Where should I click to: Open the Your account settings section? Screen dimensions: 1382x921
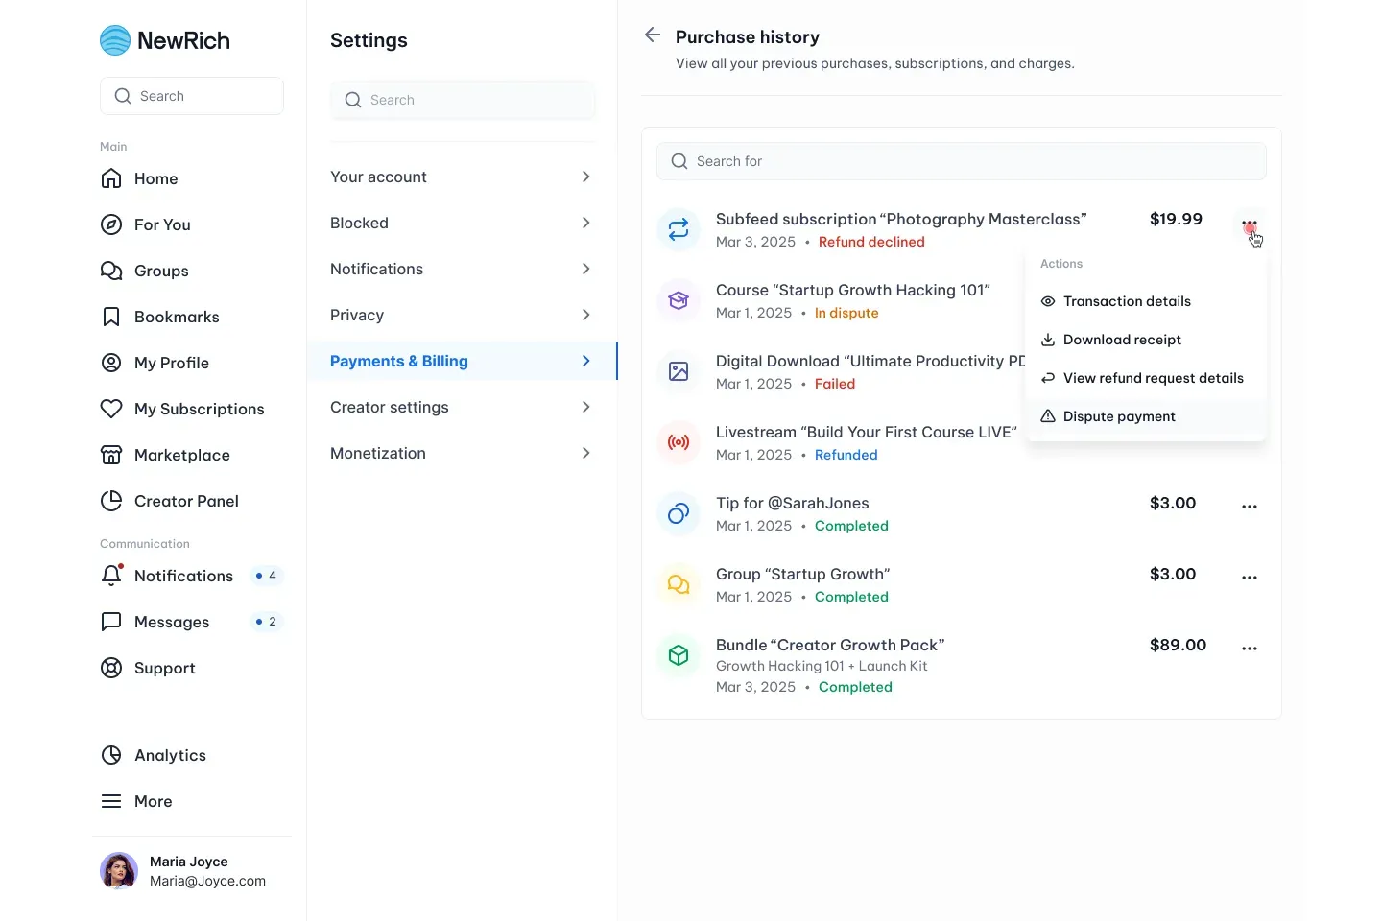click(x=462, y=177)
